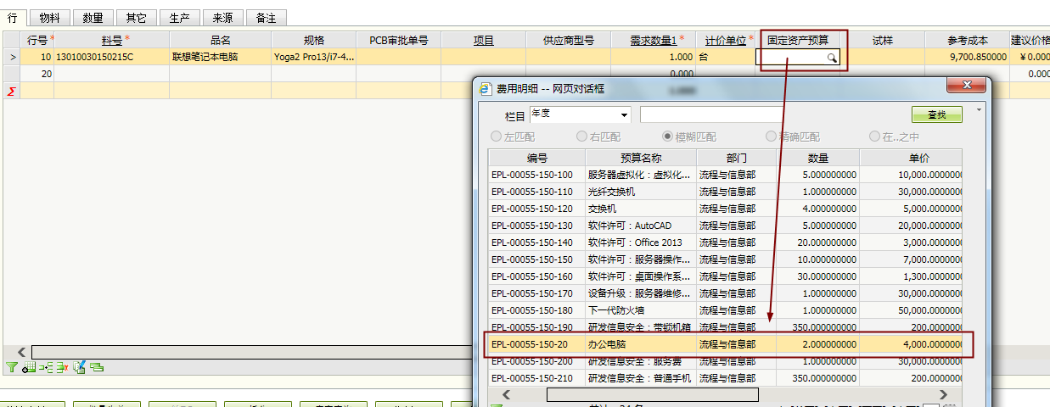Click the small arrow right of 查找

tap(979, 111)
